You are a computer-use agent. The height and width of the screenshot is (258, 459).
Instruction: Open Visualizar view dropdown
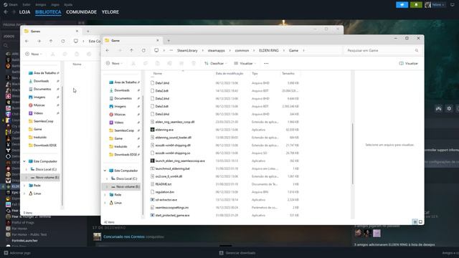tap(245, 64)
